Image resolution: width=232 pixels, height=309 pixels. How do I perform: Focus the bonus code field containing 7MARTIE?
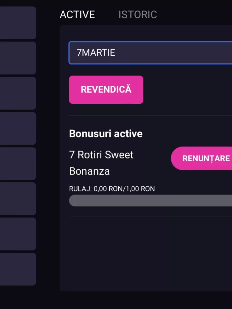[150, 52]
